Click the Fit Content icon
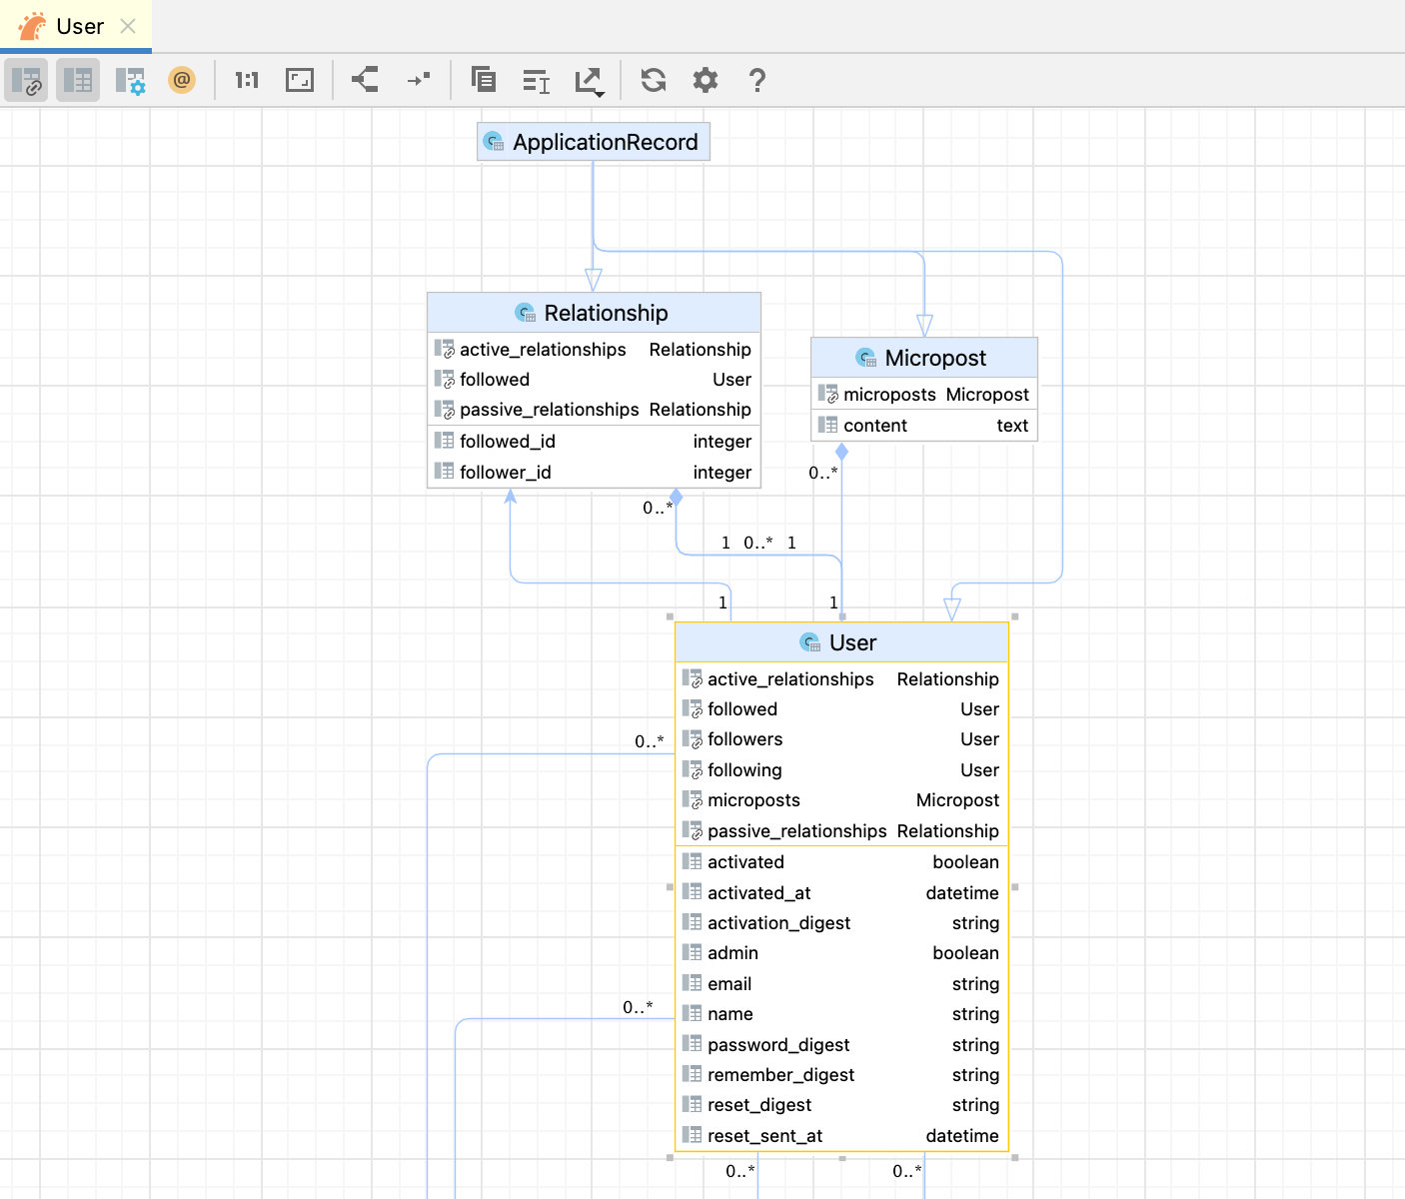Screen dimensions: 1405x1199 click(x=299, y=80)
